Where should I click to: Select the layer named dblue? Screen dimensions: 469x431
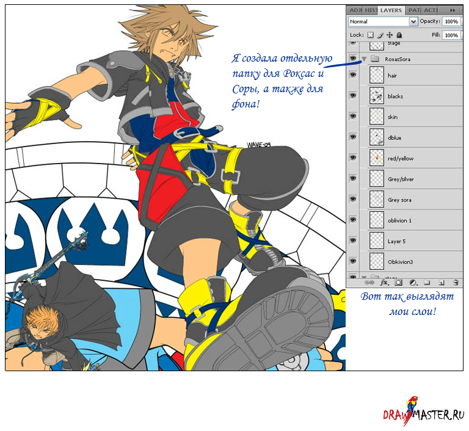pyautogui.click(x=394, y=137)
